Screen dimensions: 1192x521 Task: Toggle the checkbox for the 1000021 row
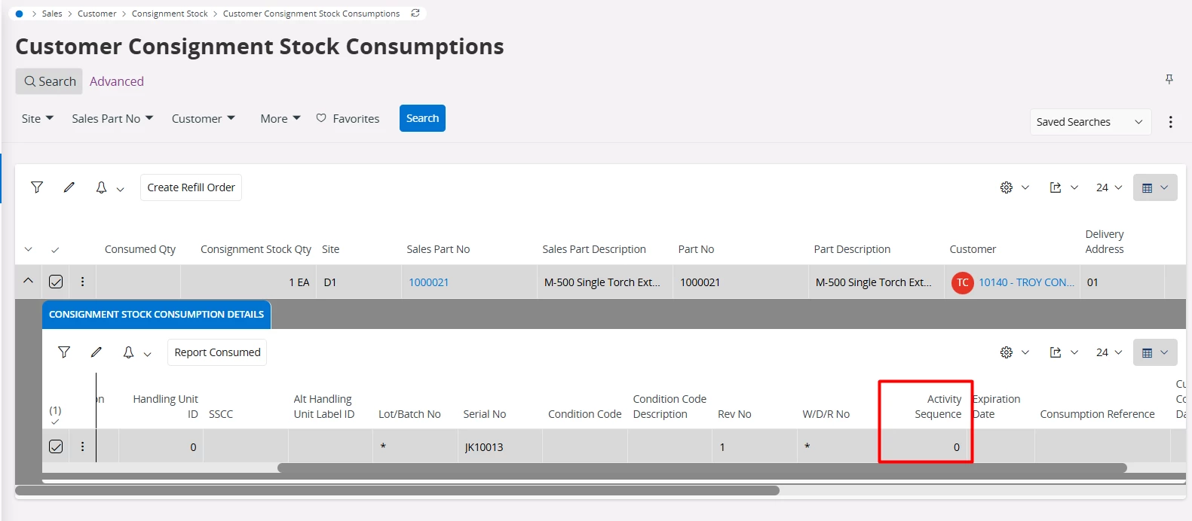pos(56,282)
